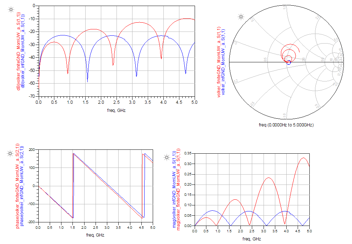Select blue volker_infGND label on Smith chart
Screen dimensions: 352x244
pos(223,62)
